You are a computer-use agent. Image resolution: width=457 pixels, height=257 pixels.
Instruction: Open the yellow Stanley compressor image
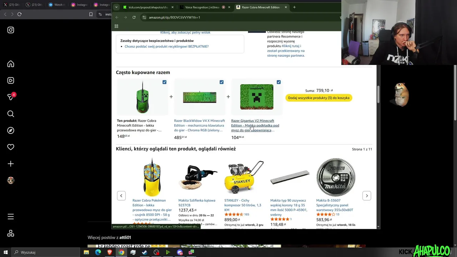point(244,177)
